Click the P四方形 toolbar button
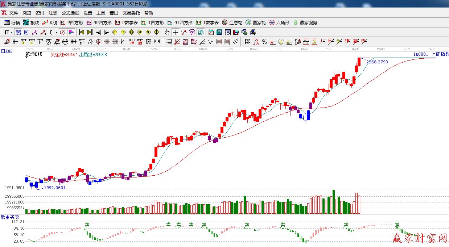The height and width of the screenshot is (247, 449). coord(72,22)
